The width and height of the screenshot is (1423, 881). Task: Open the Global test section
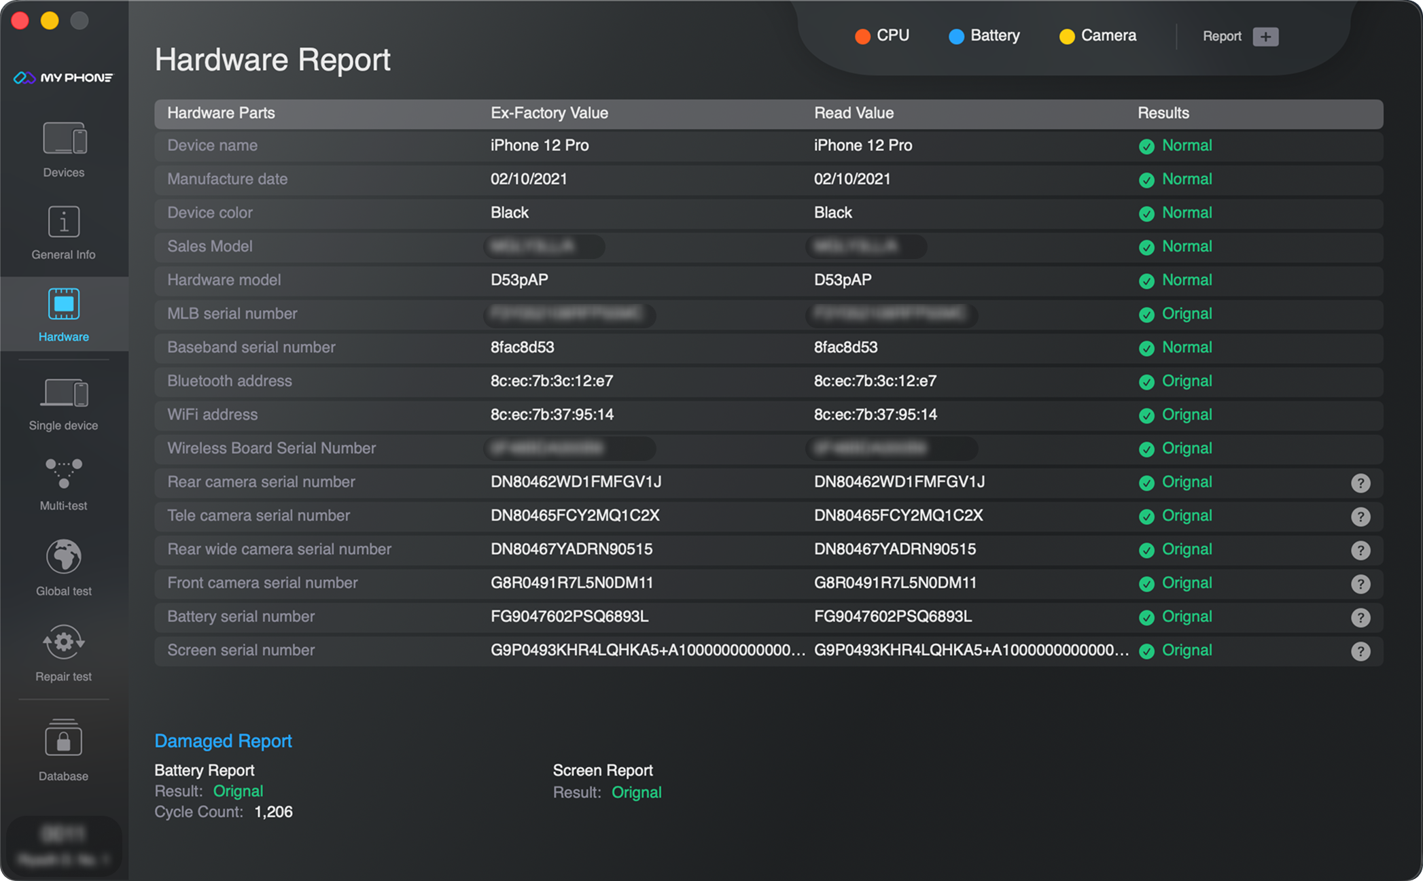coord(64,568)
